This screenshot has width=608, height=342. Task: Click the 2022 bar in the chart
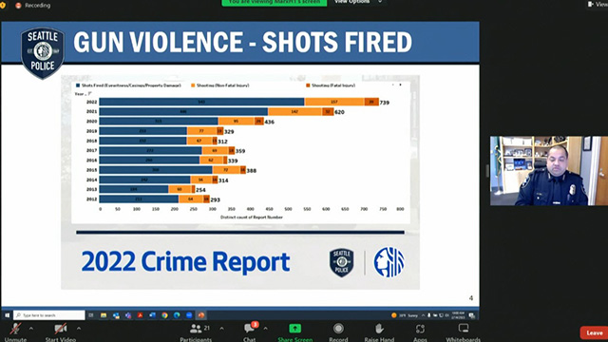[x=238, y=102]
